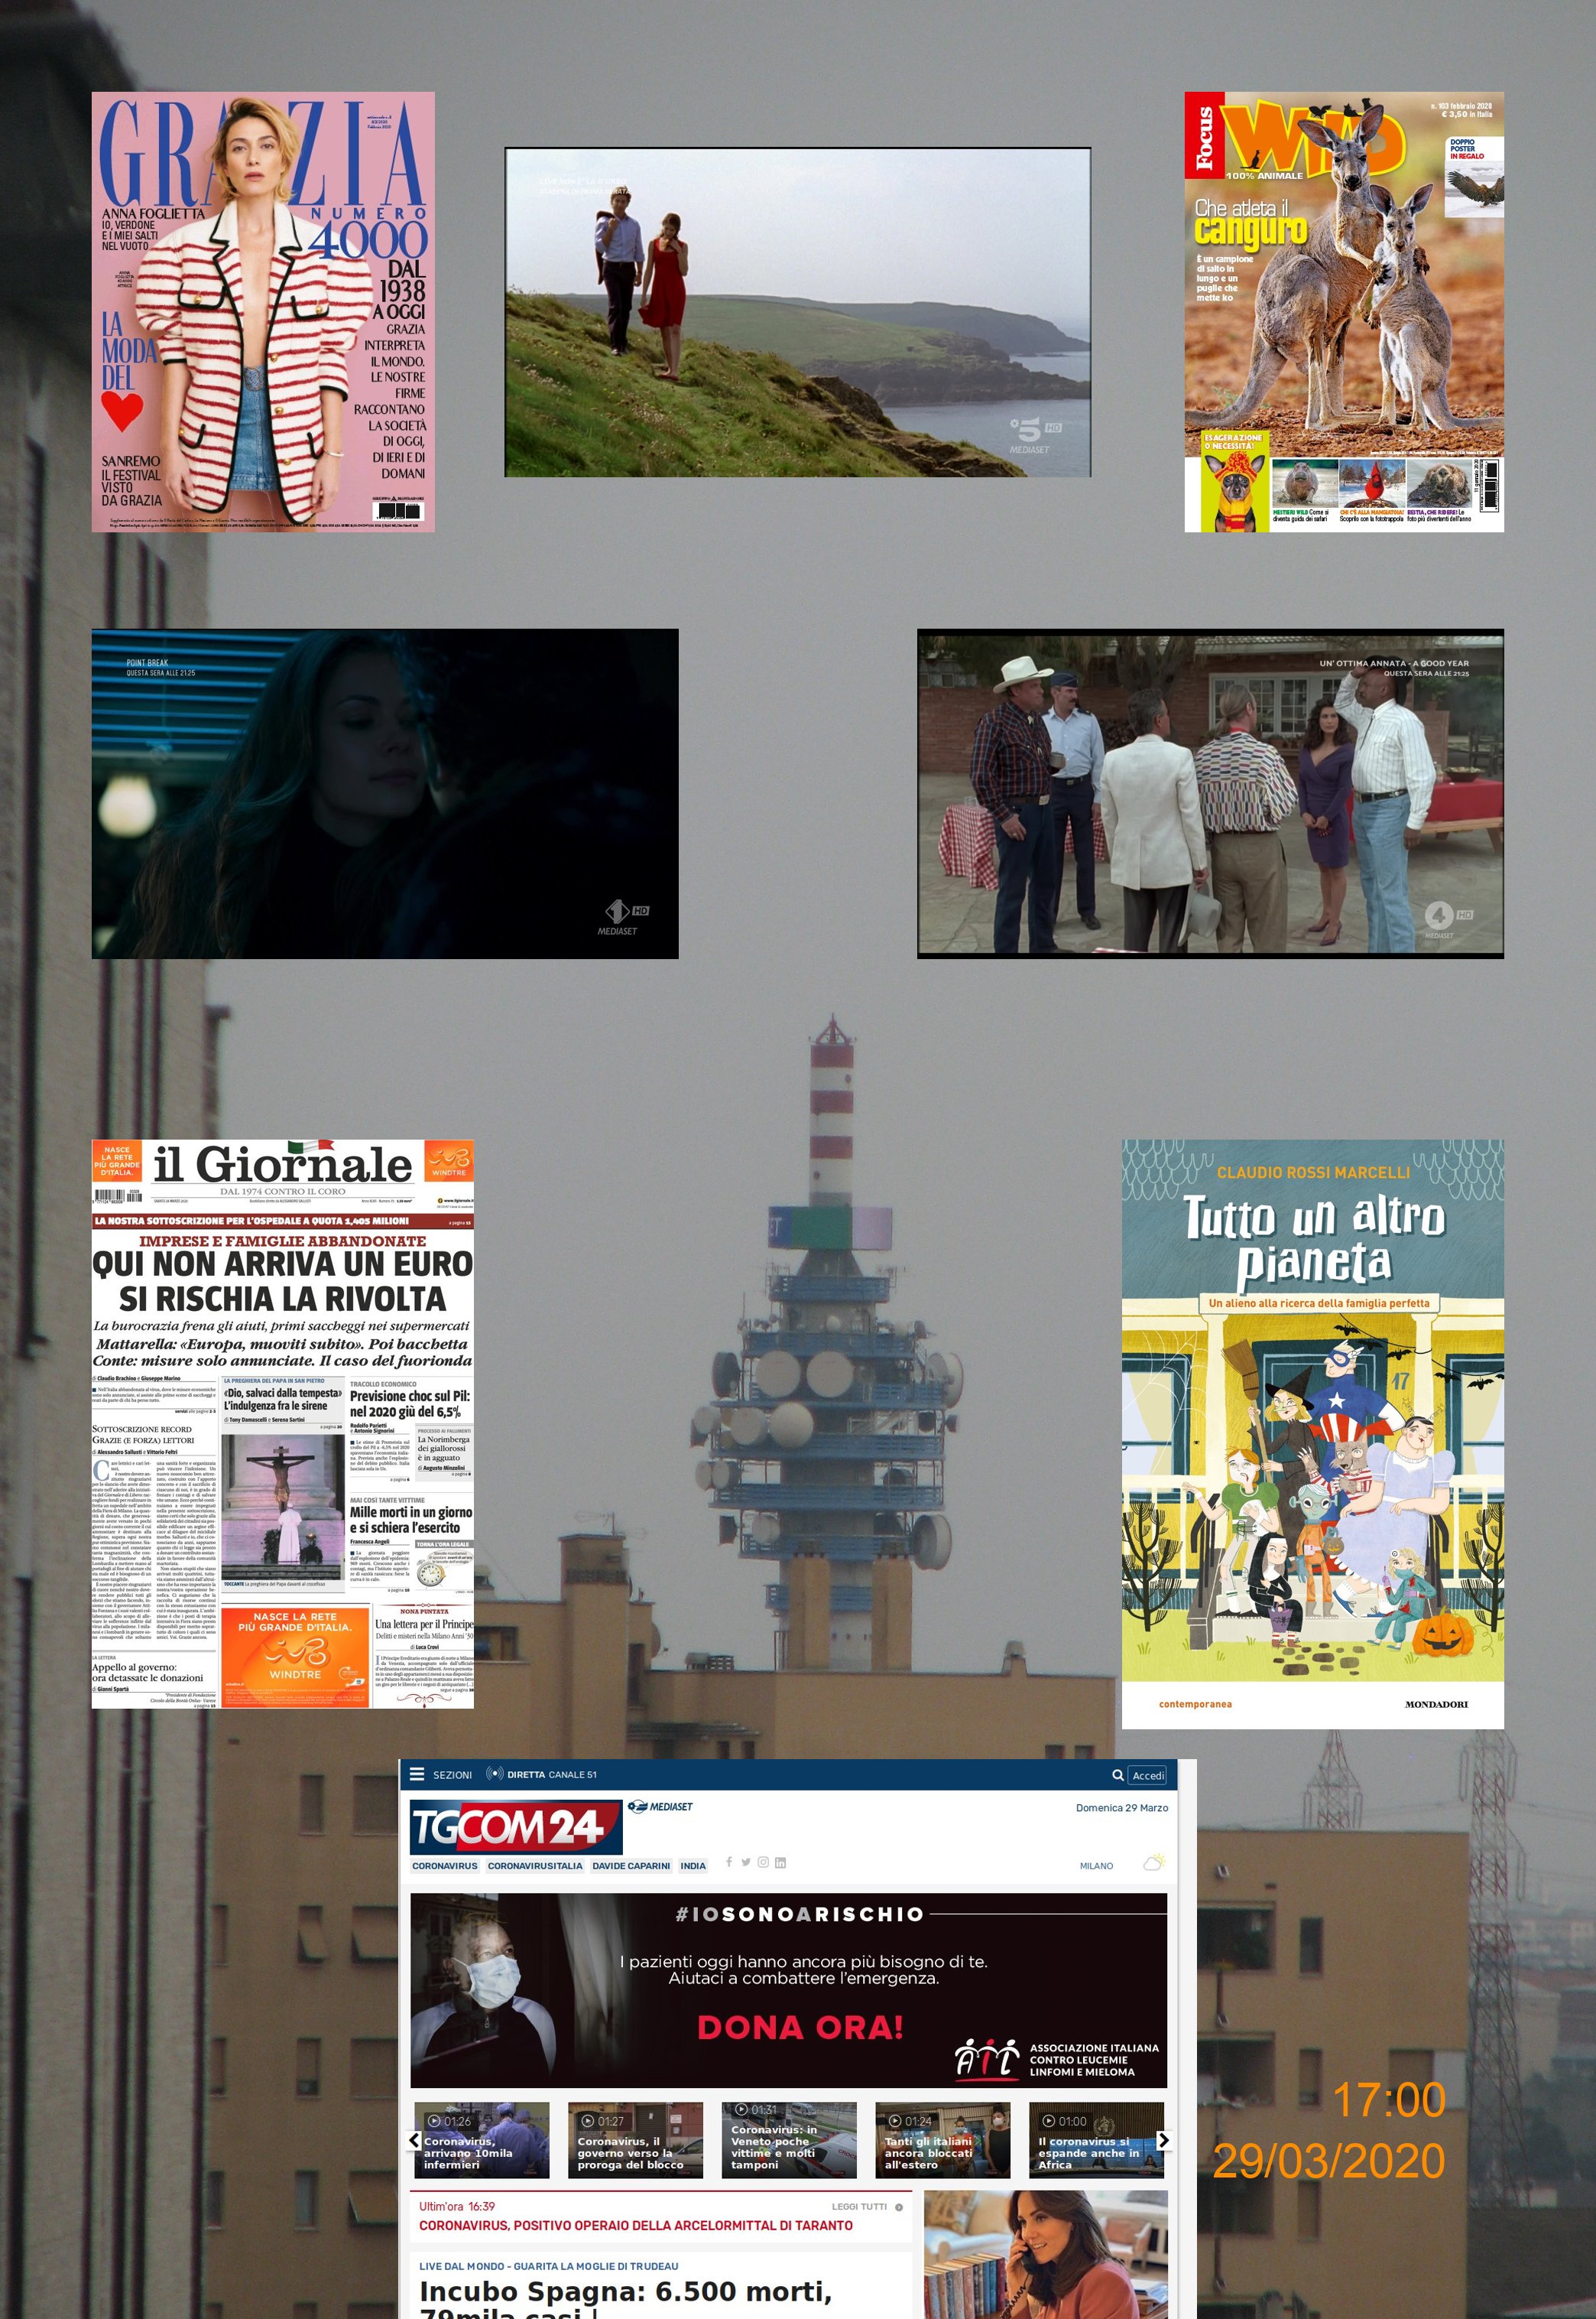Image resolution: width=1596 pixels, height=2319 pixels.
Task: Open the Twitter social icon
Action: (x=745, y=1862)
